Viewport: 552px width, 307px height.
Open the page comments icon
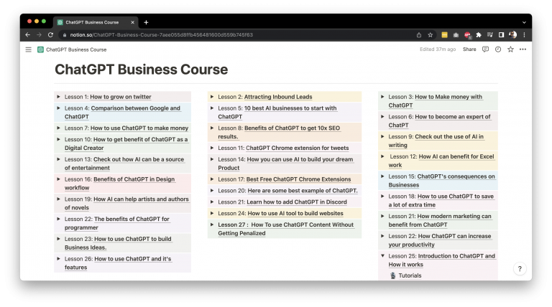(485, 49)
